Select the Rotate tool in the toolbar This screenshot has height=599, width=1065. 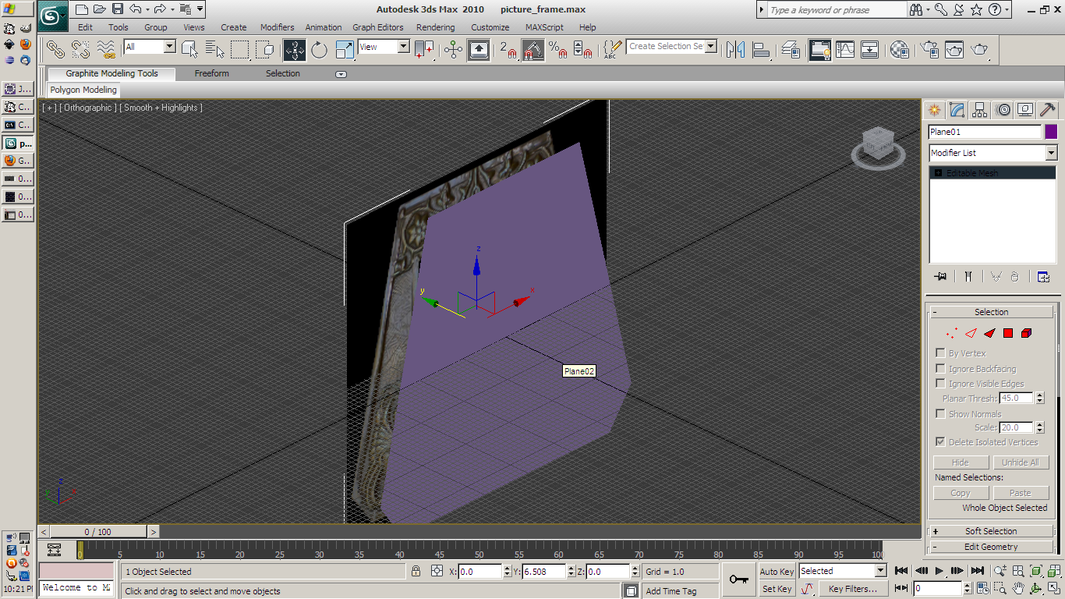click(x=320, y=50)
